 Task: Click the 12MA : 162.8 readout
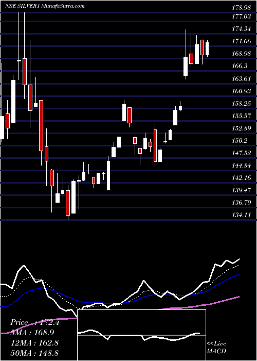(35, 343)
